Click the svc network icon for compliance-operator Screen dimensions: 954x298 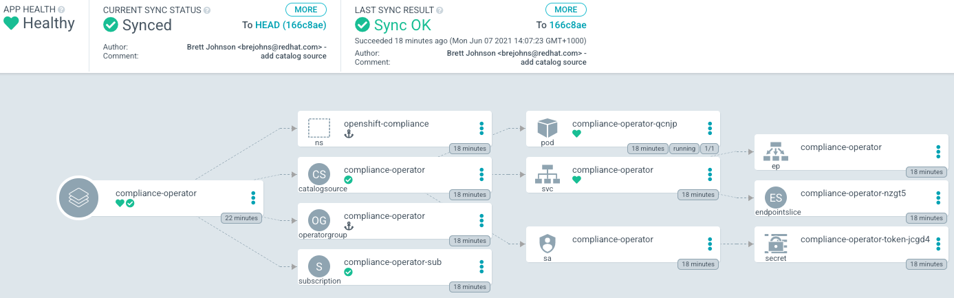(x=548, y=174)
